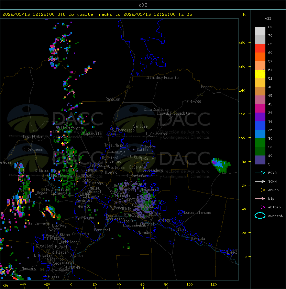Click the Potrerillos map label
The width and height of the screenshot is (286, 289).
pos(57,189)
